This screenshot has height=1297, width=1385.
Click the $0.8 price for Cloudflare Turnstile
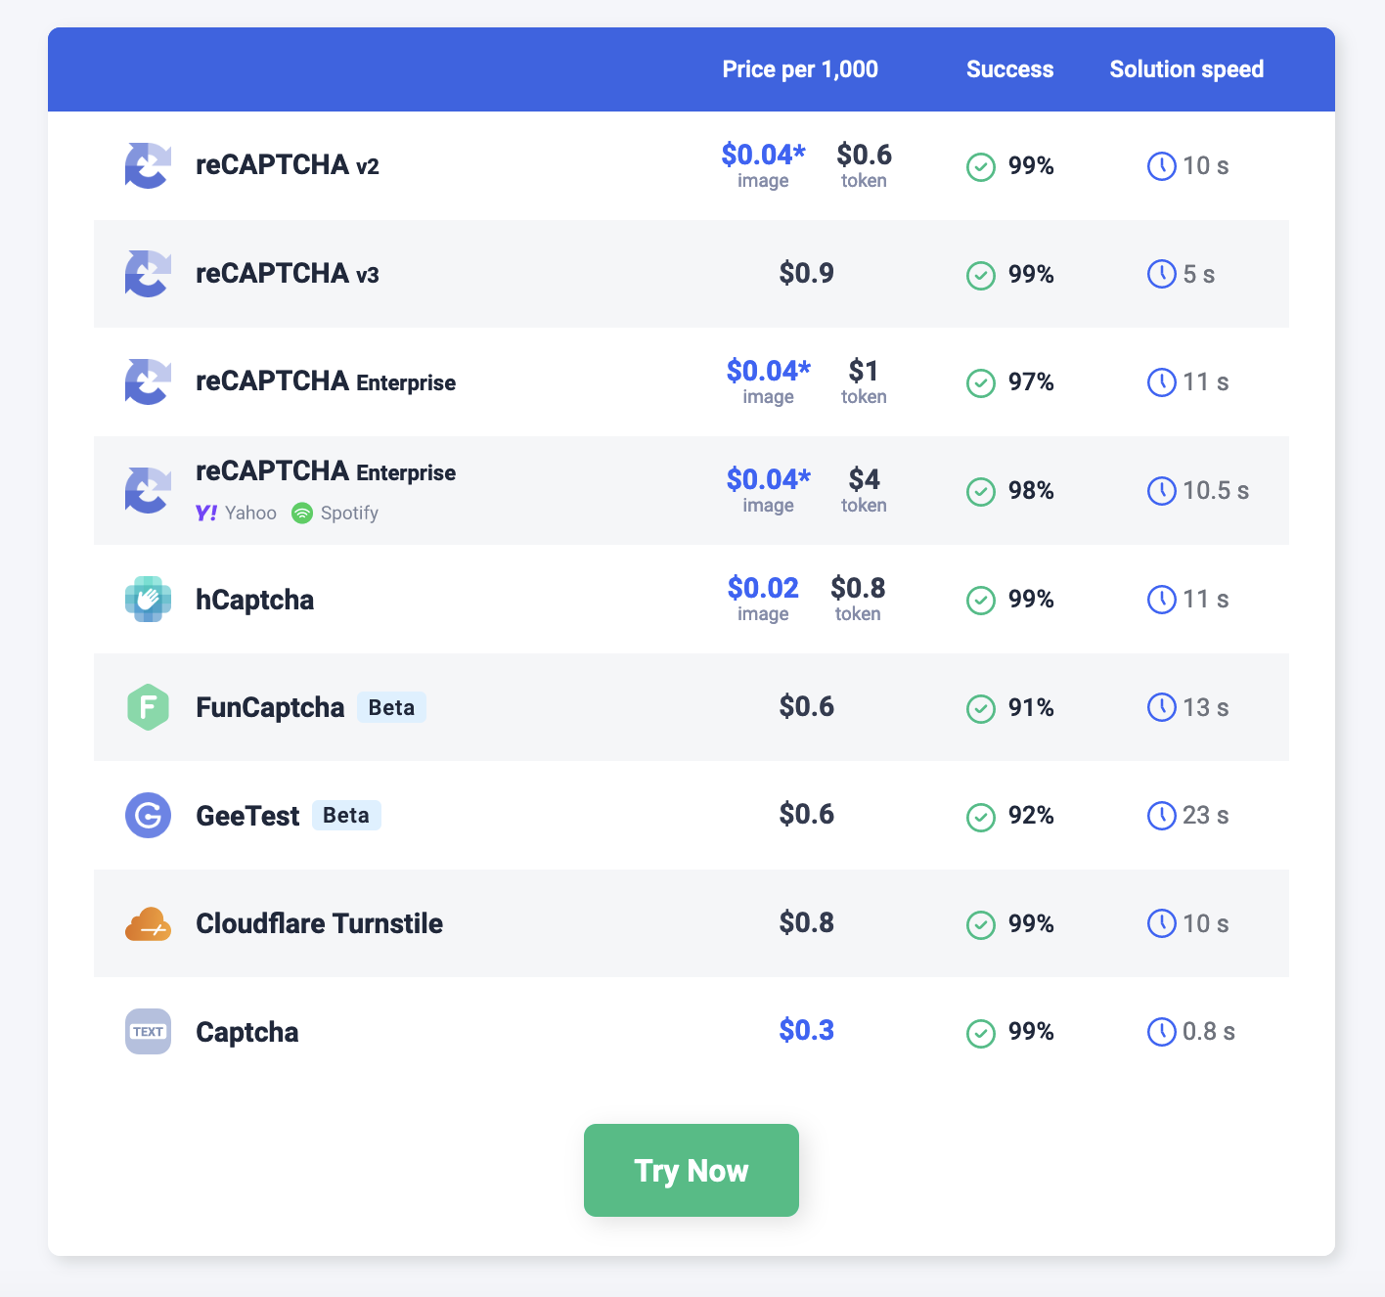(x=807, y=922)
